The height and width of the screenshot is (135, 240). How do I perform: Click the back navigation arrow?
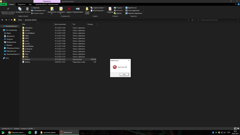(2, 20)
